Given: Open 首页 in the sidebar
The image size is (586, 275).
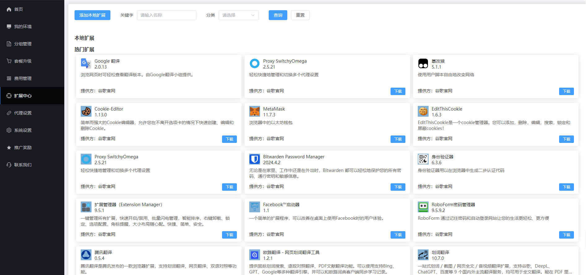Looking at the screenshot, I should tap(32, 9).
